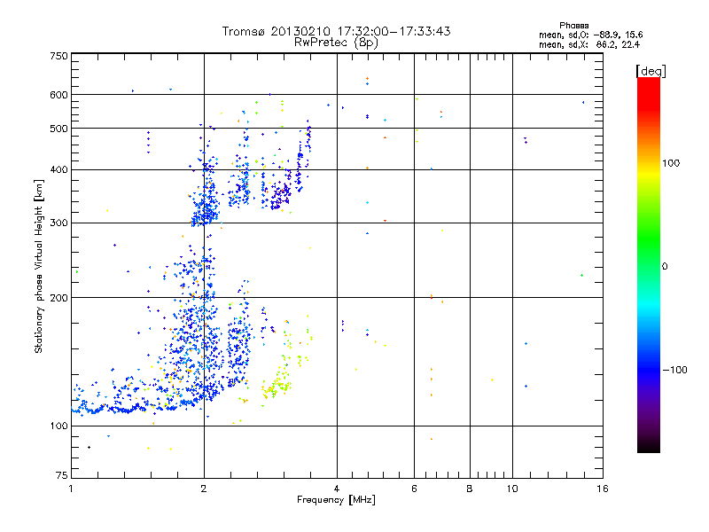Click the colorbar label '-100'
709x532 pixels.
click(675, 370)
